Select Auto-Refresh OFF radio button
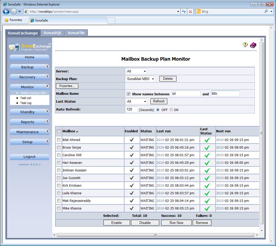The width and height of the screenshot is (276, 246). click(x=158, y=110)
